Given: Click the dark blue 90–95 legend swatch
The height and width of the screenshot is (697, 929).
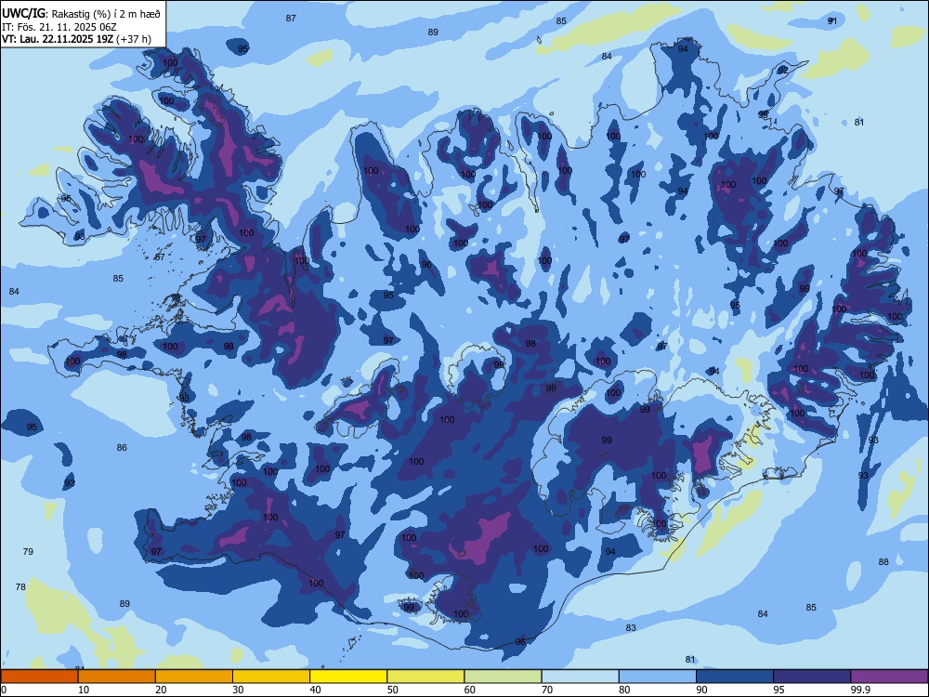Looking at the screenshot, I should [735, 677].
